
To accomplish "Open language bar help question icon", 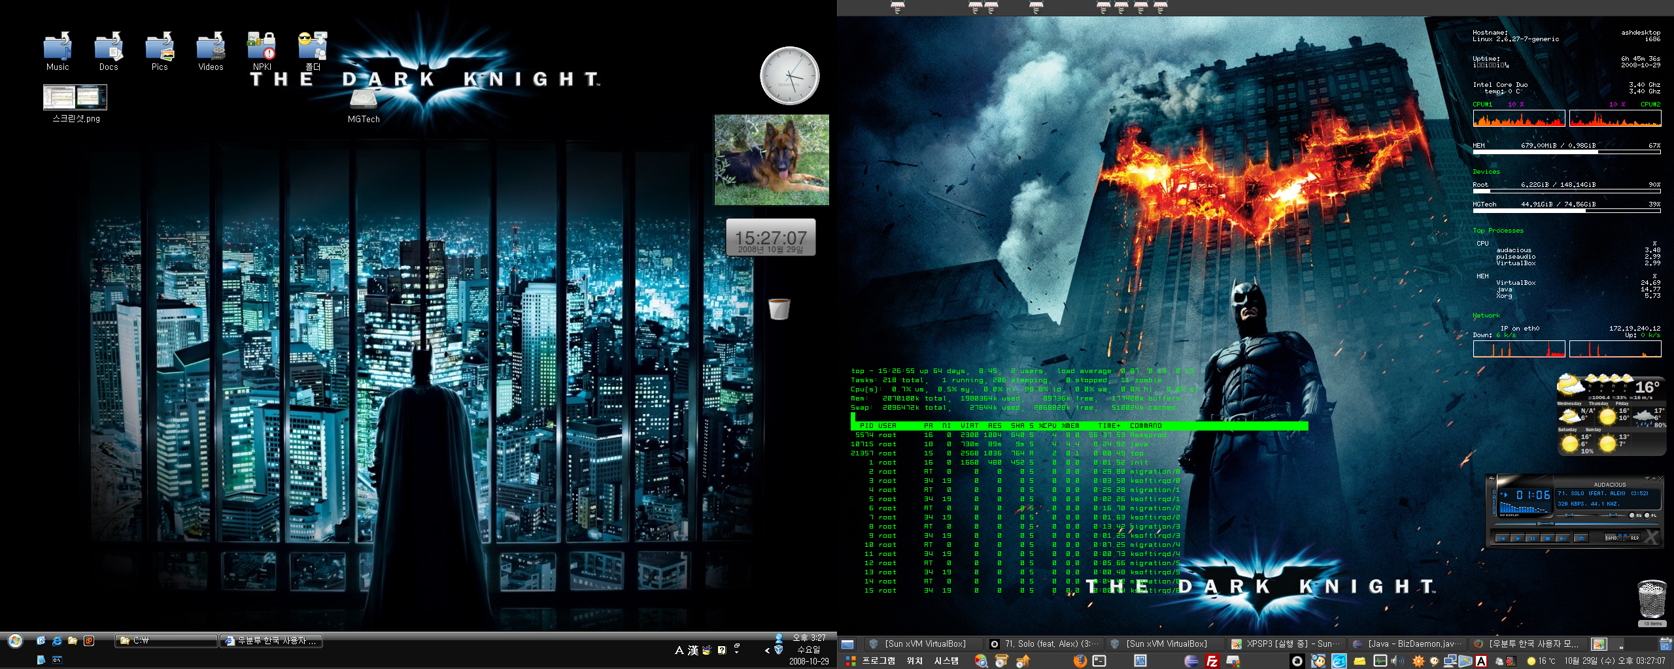I will tap(722, 650).
